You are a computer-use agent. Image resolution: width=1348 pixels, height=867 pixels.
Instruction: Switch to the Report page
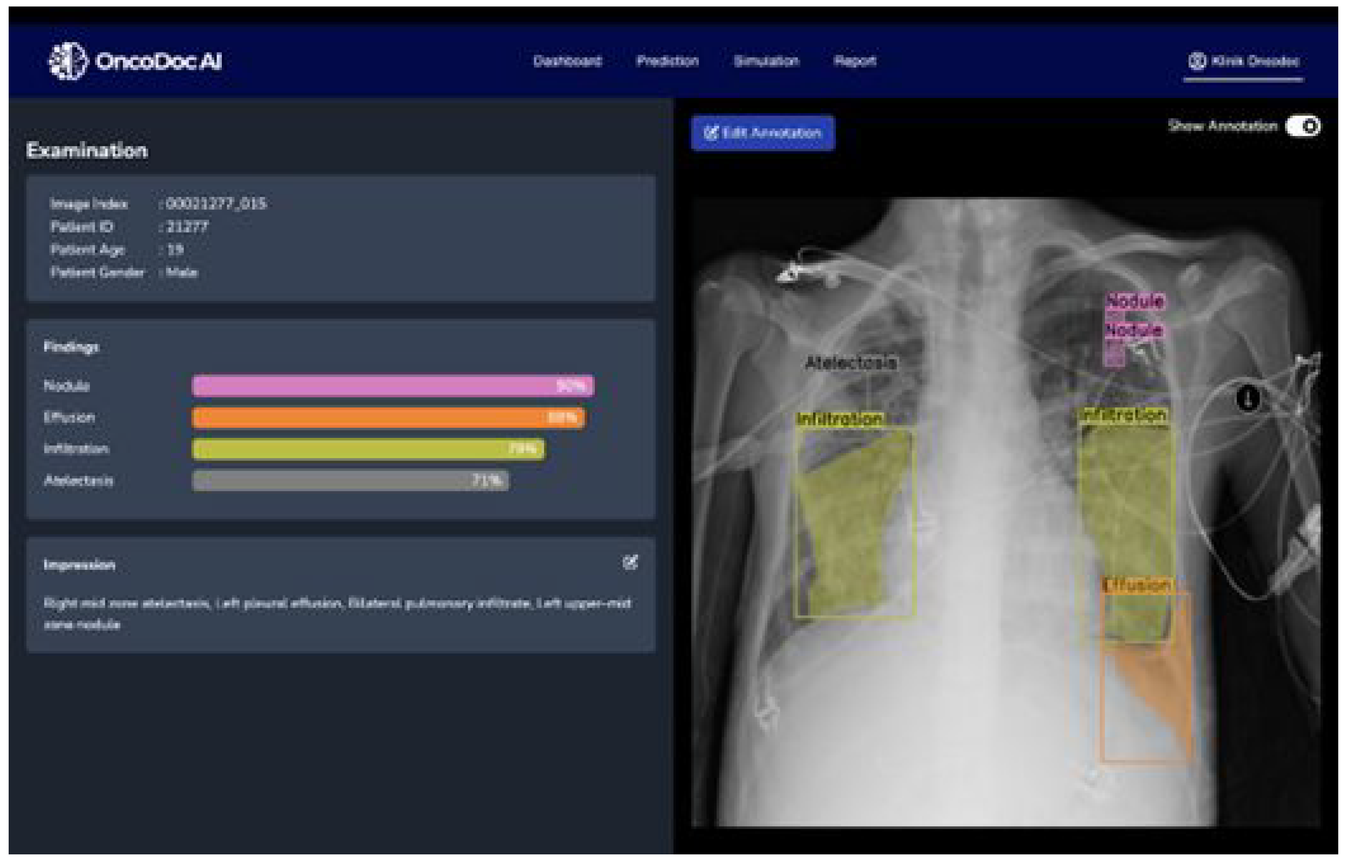click(x=854, y=61)
